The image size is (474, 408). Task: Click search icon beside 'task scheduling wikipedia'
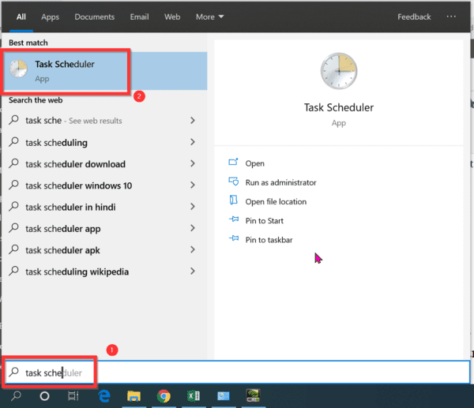point(13,271)
